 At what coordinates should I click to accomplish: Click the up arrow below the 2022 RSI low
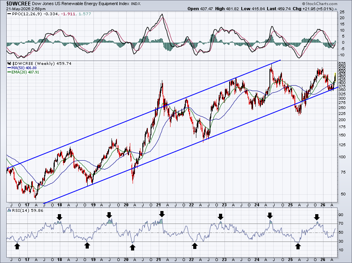pyautogui.click(x=195, y=246)
